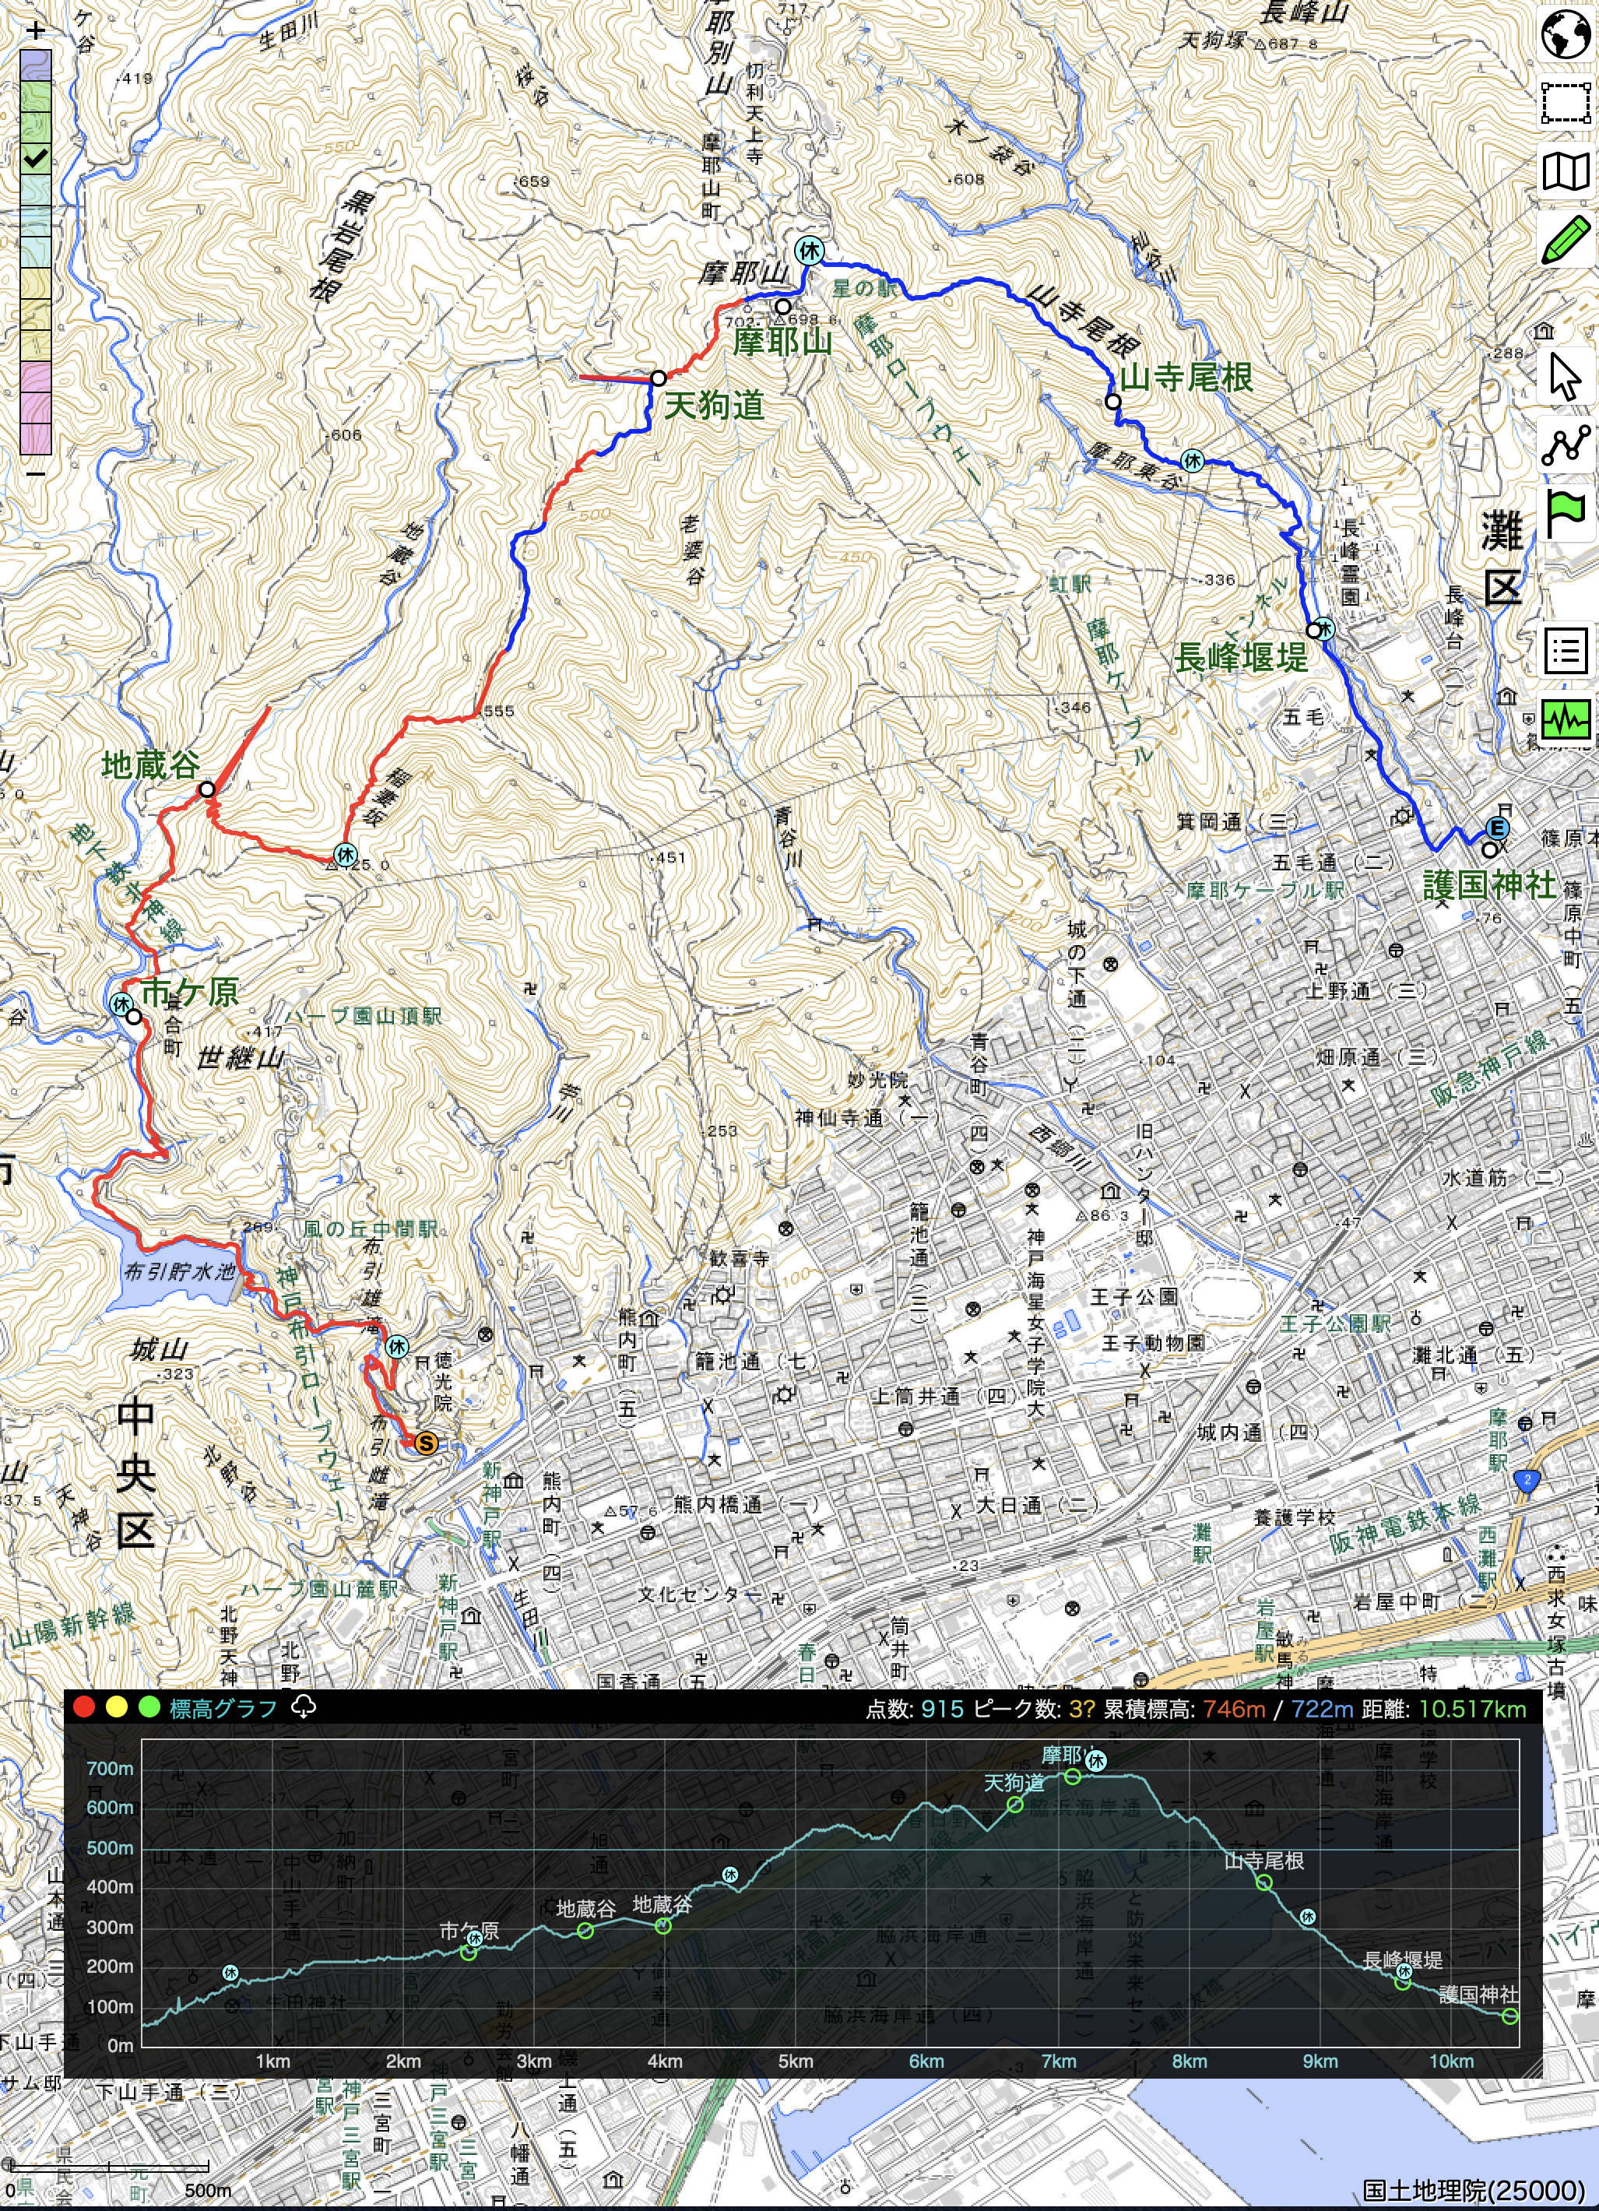Toggle the elevation graph waveform icon
This screenshot has height=2211, width=1599.
point(1566,719)
